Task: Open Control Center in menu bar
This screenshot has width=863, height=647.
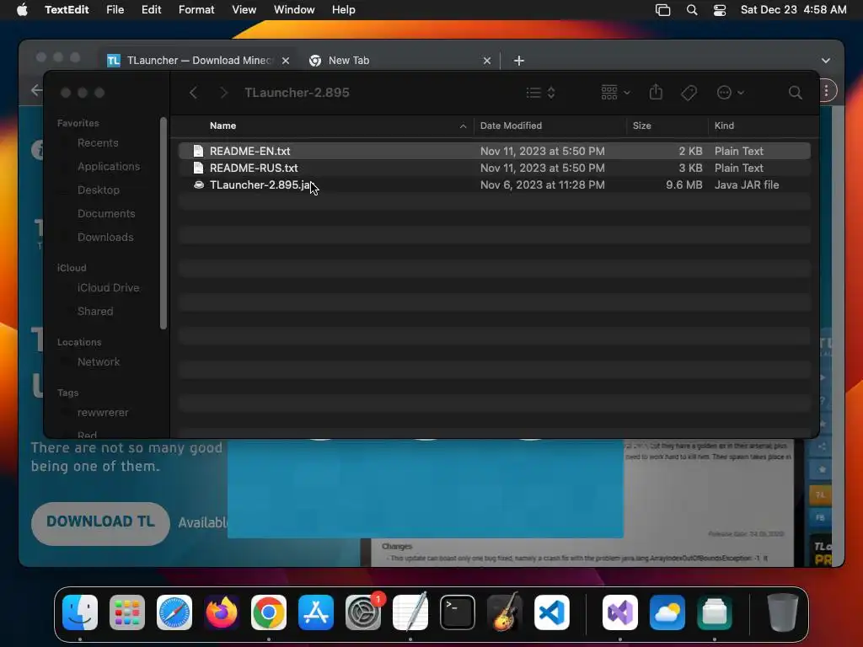Action: click(720, 10)
